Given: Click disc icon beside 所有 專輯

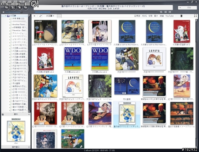Looking at the screenshot, I should click(x=10, y=19).
